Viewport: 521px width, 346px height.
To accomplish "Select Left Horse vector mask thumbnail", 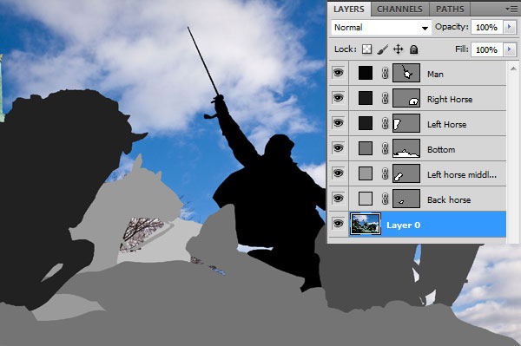I will coord(406,123).
